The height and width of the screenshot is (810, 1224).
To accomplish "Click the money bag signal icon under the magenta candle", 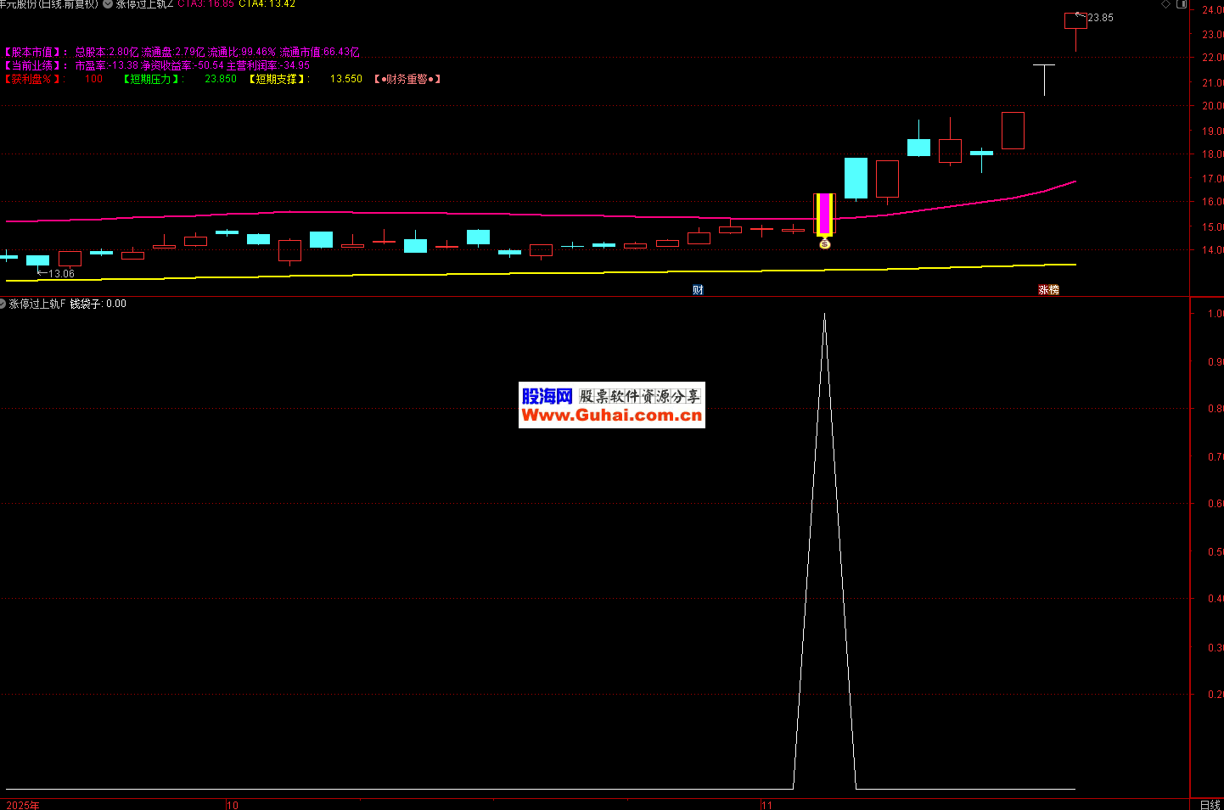I will (824, 244).
